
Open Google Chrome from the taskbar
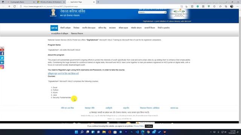(148, 132)
